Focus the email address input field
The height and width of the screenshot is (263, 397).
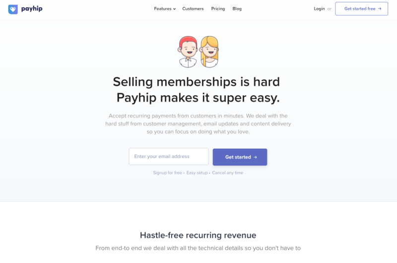point(169,157)
